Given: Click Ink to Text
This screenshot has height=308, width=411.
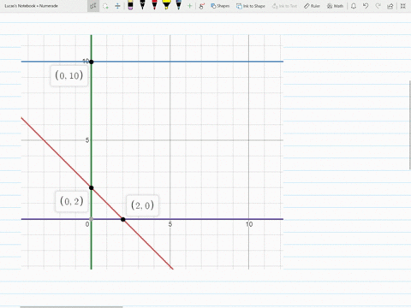Looking at the screenshot, I should pos(284,6).
